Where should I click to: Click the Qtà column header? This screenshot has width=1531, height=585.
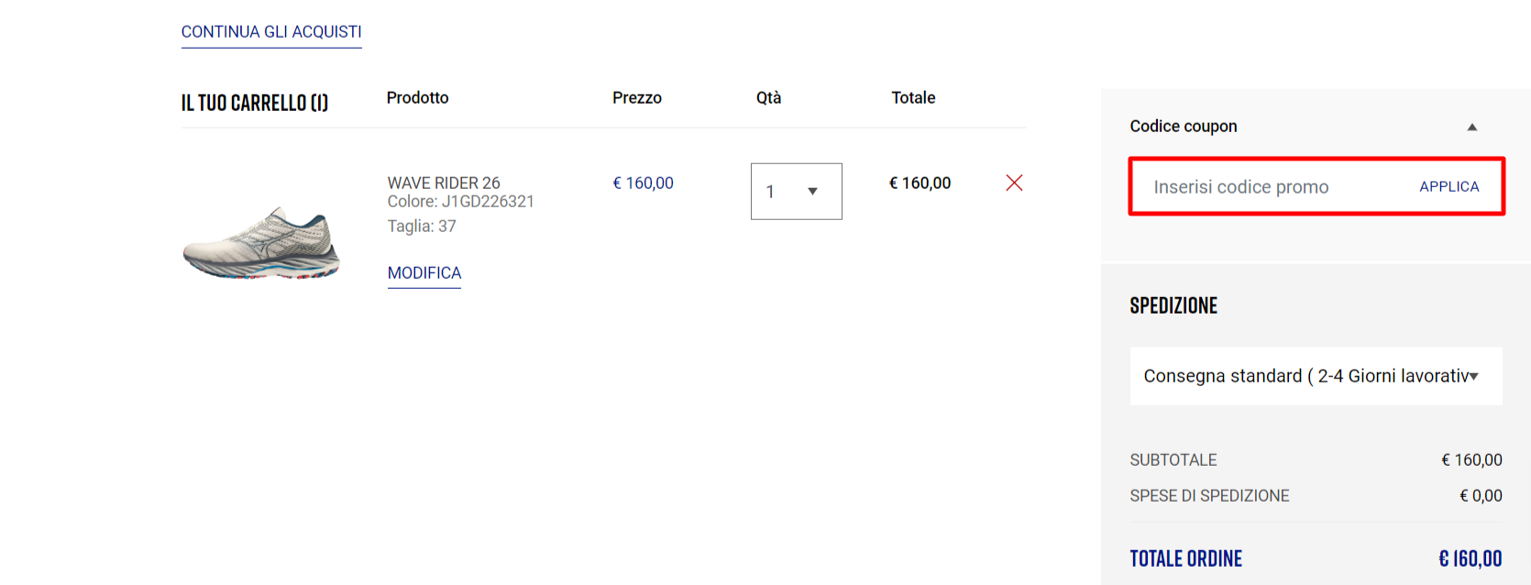tap(768, 98)
